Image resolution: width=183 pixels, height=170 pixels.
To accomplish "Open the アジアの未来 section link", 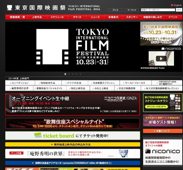I will pyautogui.click(x=75, y=83).
